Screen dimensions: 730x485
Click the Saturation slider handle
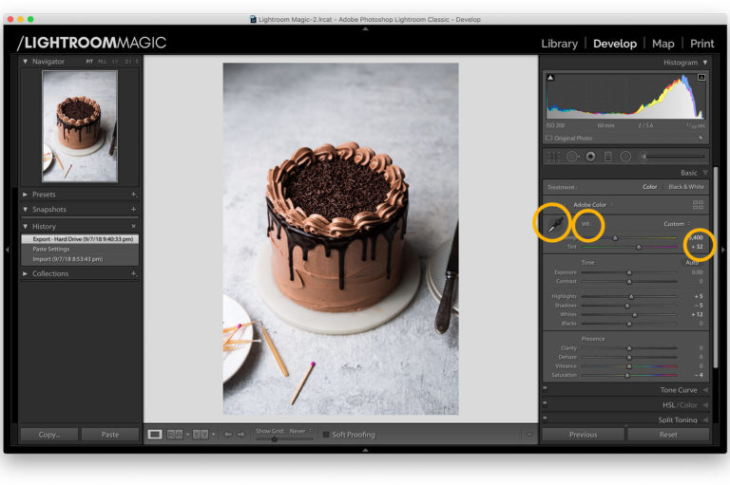click(x=627, y=375)
